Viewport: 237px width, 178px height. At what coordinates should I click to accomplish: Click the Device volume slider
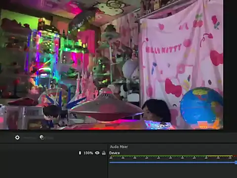[x=173, y=162]
